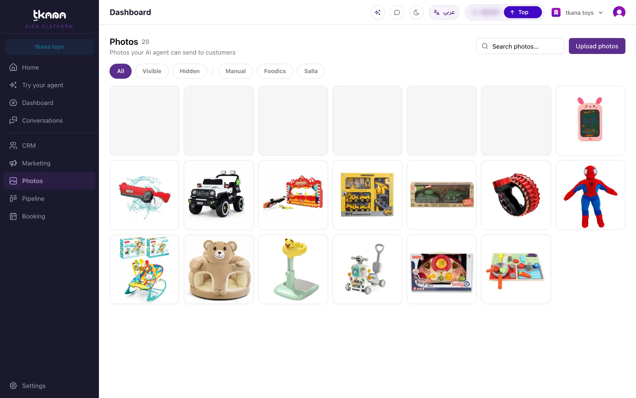Viewport: 636px width, 398px height.
Task: Filter photos by Foodics source
Action: pyautogui.click(x=275, y=71)
